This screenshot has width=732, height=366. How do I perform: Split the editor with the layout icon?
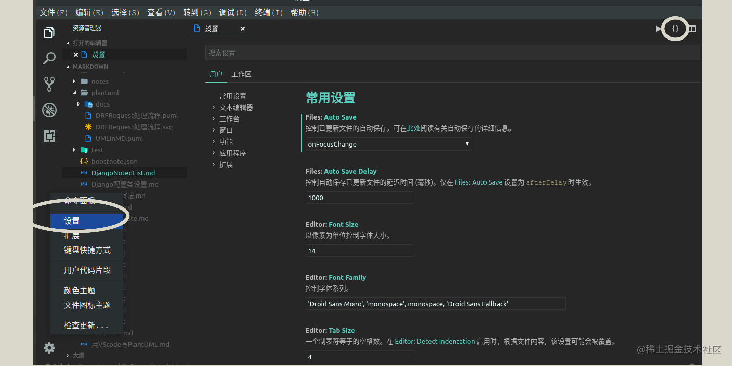691,29
